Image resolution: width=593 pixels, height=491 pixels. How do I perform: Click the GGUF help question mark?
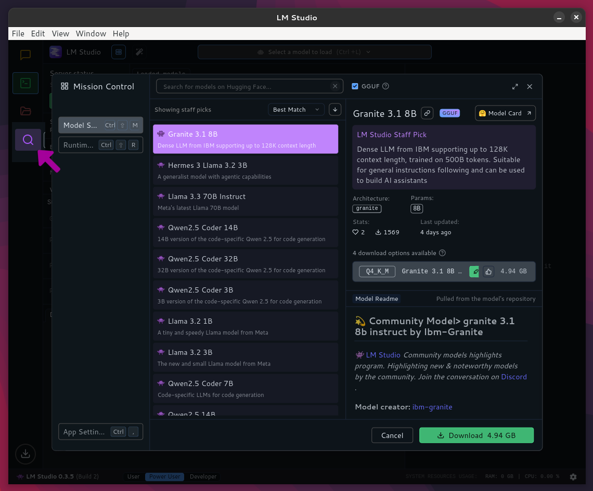point(385,86)
